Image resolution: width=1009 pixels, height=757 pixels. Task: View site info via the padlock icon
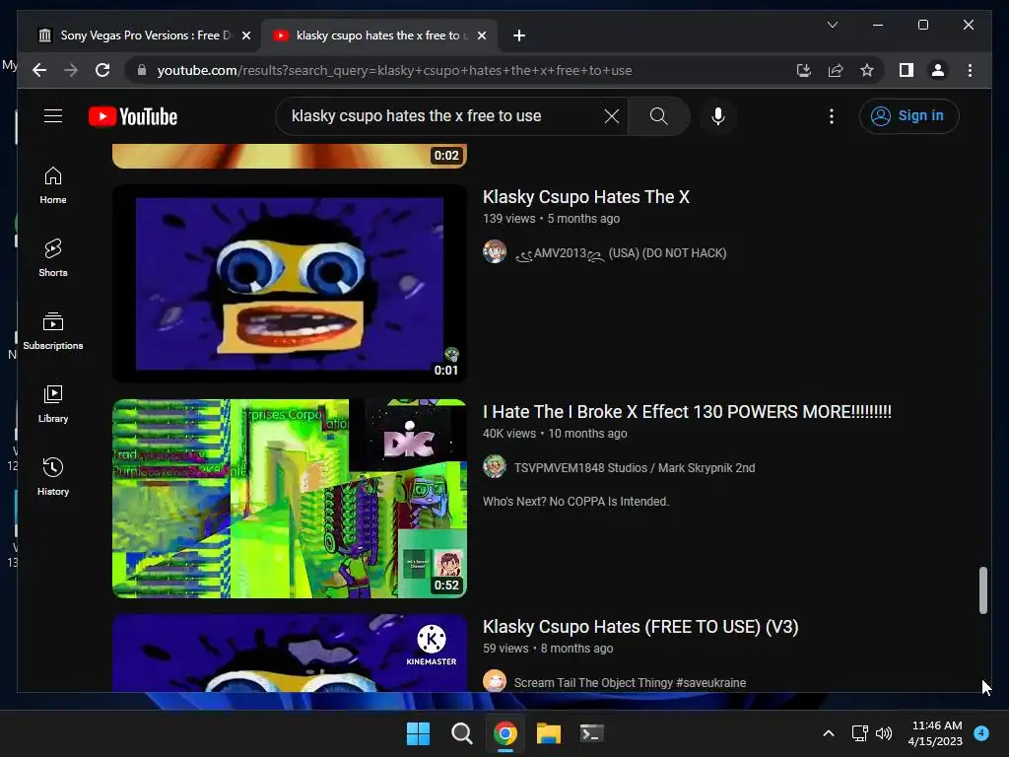142,70
